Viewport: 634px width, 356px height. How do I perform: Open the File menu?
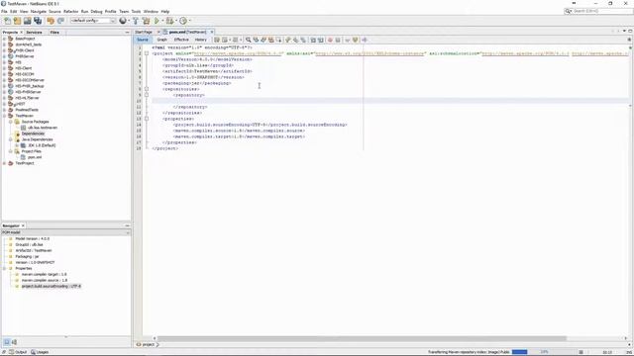click(x=4, y=12)
